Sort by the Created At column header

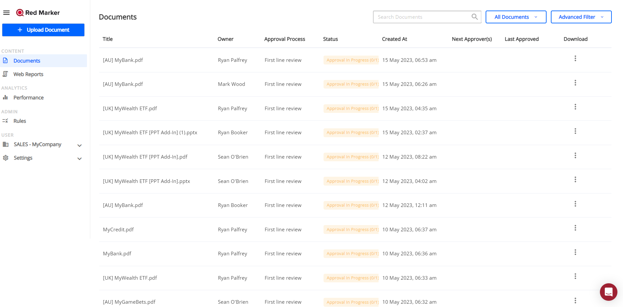394,39
